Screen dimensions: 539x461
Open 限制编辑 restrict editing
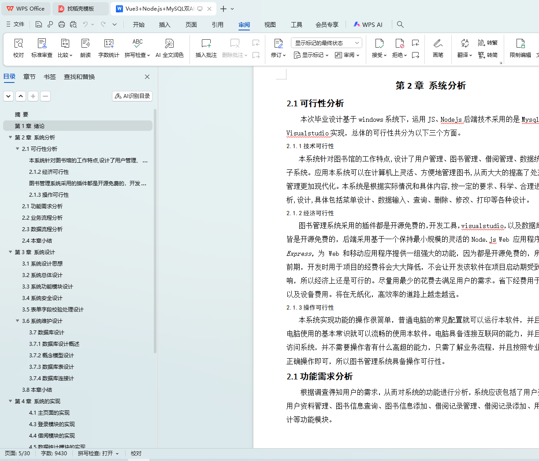tap(520, 48)
